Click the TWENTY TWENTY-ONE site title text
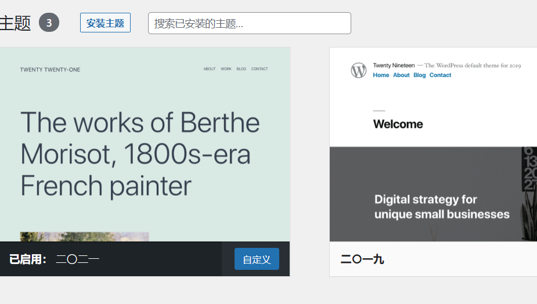This screenshot has width=537, height=304. tap(50, 69)
